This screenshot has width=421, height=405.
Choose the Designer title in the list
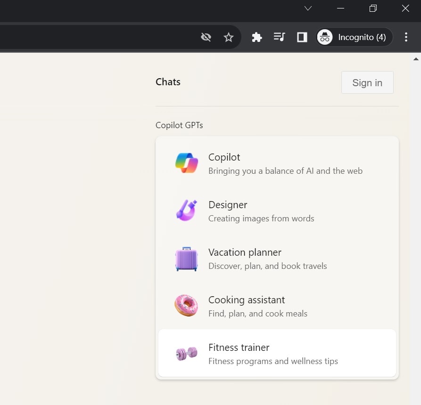click(x=228, y=205)
